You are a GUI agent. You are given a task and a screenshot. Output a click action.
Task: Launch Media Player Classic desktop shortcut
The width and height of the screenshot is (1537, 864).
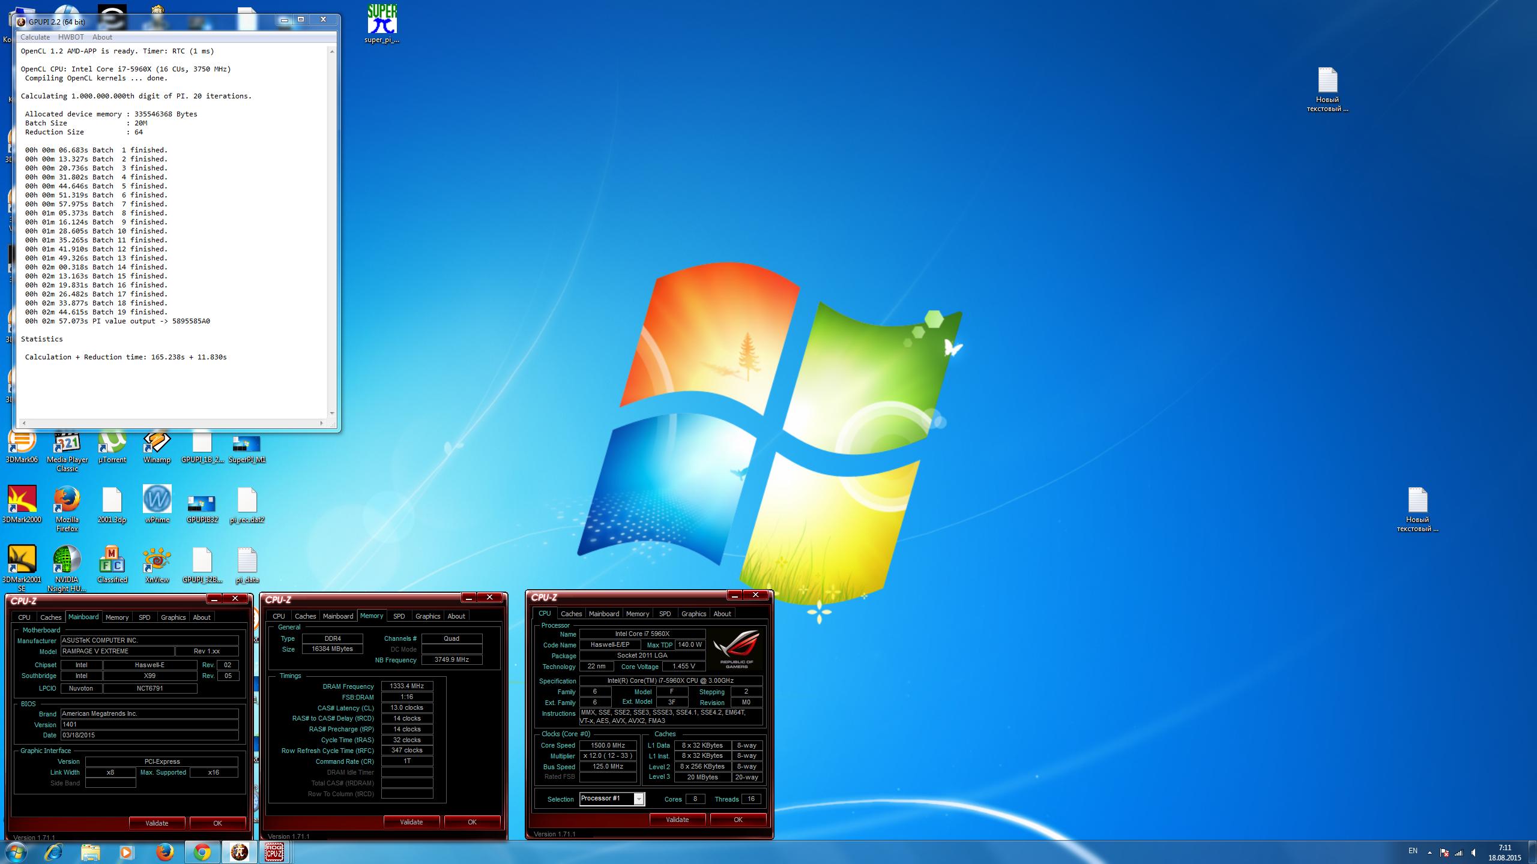tap(67, 451)
